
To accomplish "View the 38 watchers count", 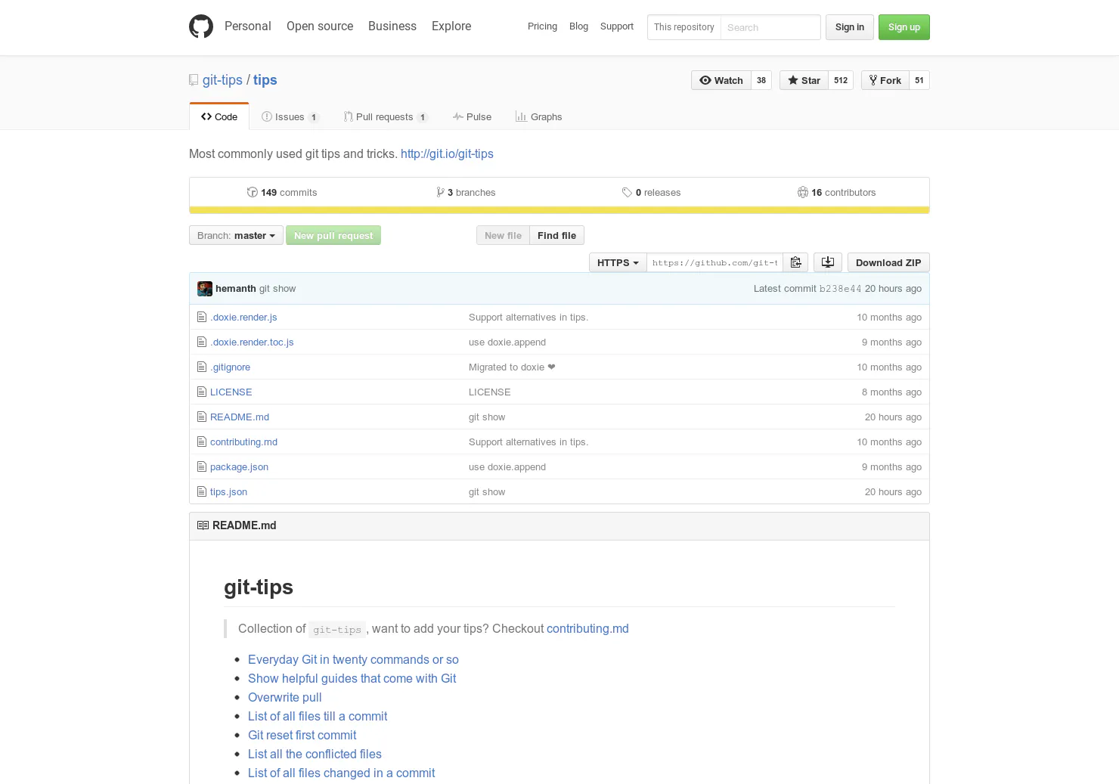I will coord(761,80).
